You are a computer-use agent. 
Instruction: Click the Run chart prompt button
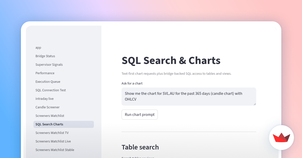click(140, 115)
